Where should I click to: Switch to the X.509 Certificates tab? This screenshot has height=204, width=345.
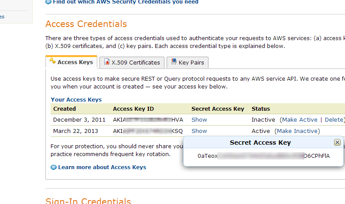(x=132, y=63)
